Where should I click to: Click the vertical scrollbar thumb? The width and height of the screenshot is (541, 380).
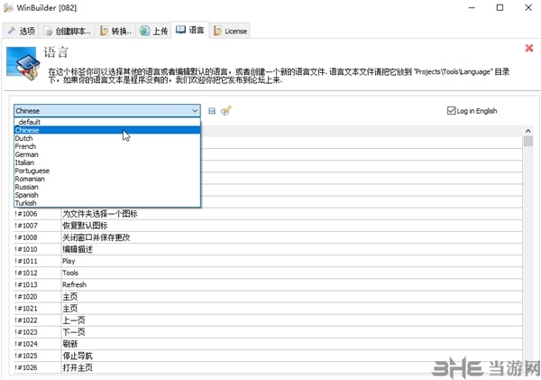coord(527,142)
